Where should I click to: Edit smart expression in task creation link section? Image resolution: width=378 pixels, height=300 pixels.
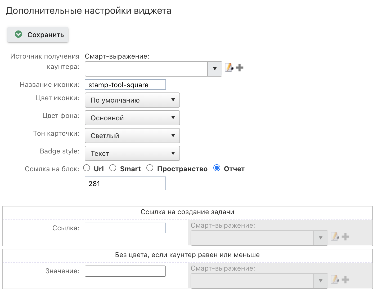click(x=335, y=237)
